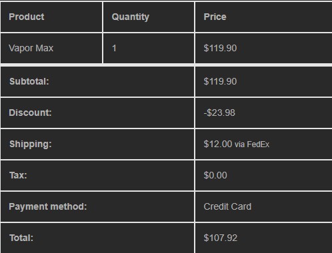332x253 pixels.
Task: Select the Quantity column header
Action: point(131,17)
